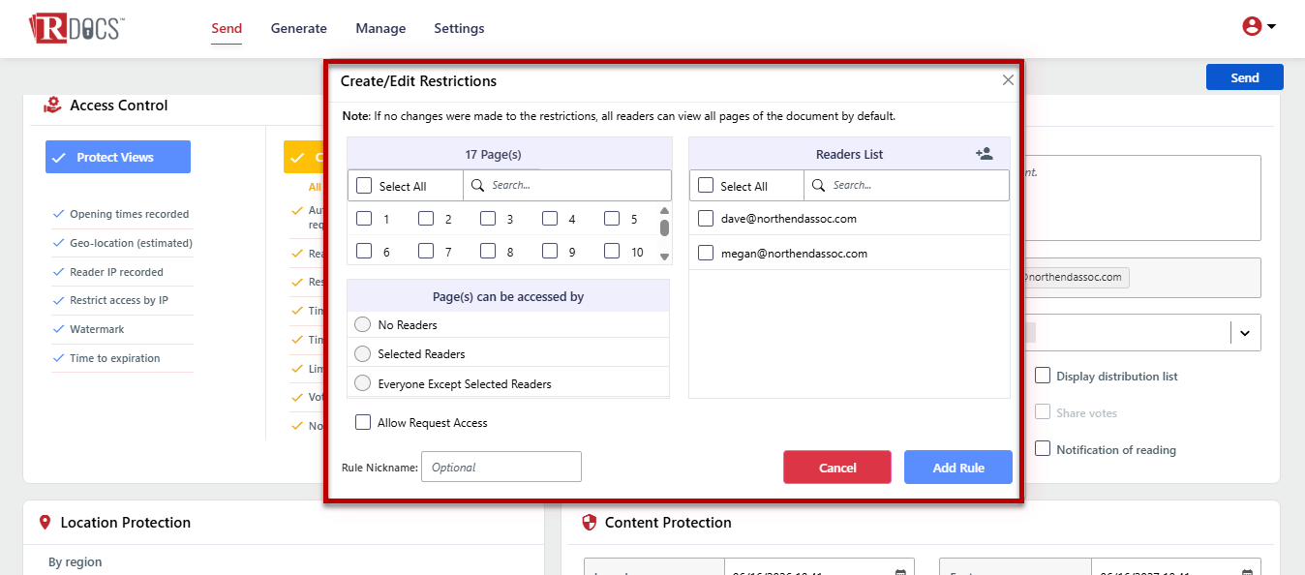This screenshot has width=1305, height=575.
Task: Click the search icon in pages search
Action: click(478, 185)
